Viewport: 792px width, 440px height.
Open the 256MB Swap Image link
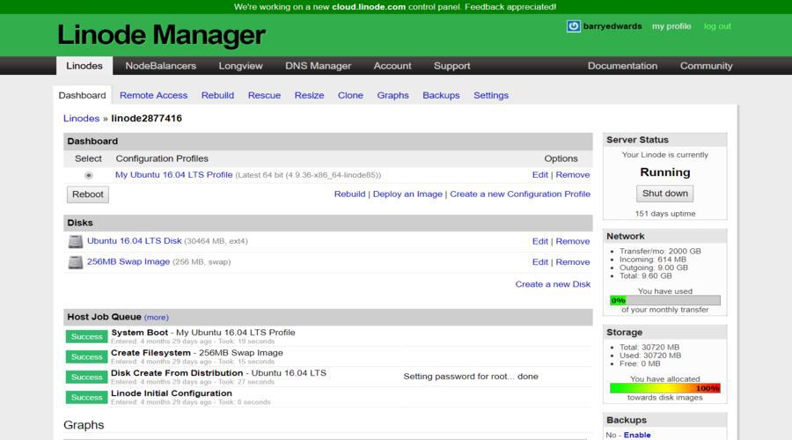coord(128,261)
